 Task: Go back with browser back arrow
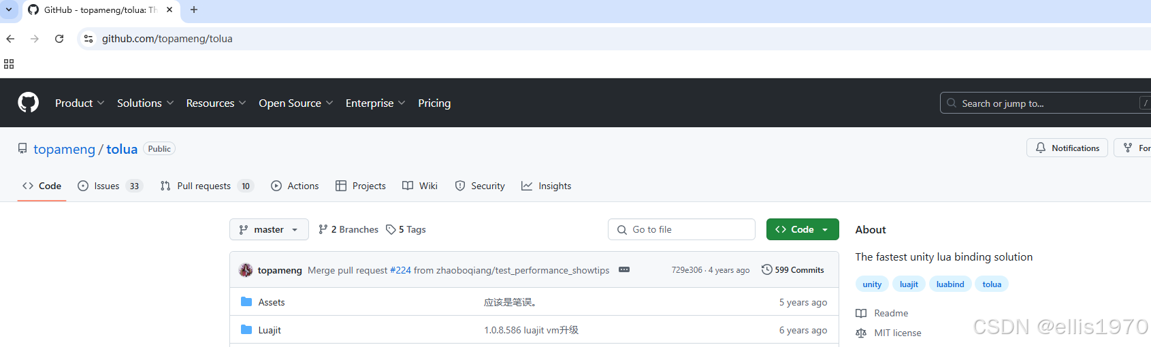point(10,39)
